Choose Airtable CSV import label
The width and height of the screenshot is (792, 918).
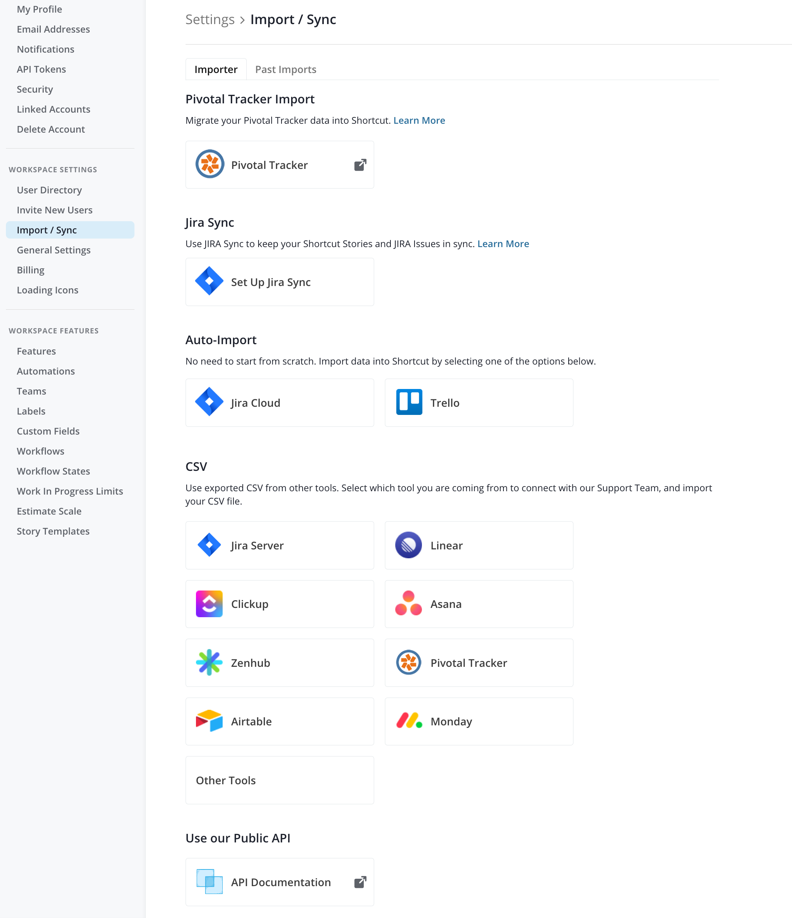click(252, 721)
